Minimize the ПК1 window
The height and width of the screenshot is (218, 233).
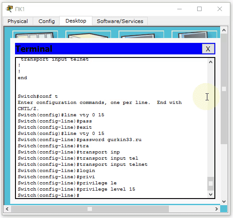(x=180, y=9)
